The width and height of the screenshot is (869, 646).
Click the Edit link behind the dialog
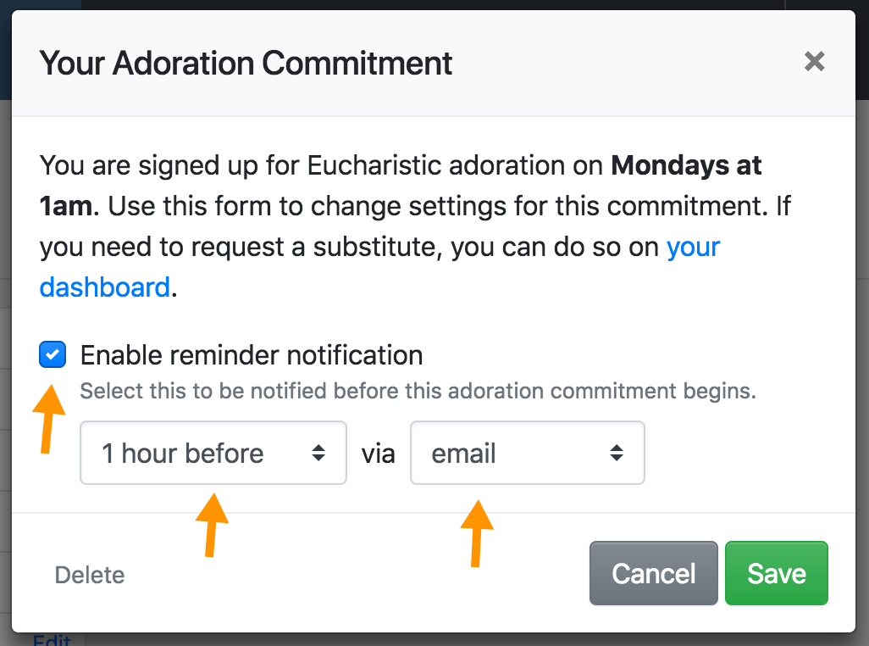coord(52,640)
